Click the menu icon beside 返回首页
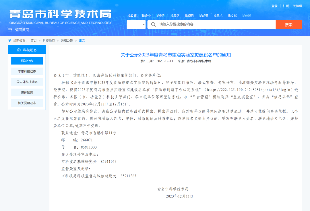This screenshot has width=310, height=211. (x=11, y=30)
